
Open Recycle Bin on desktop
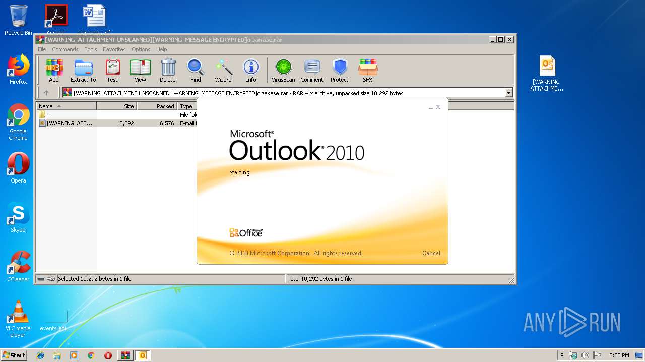18,20
